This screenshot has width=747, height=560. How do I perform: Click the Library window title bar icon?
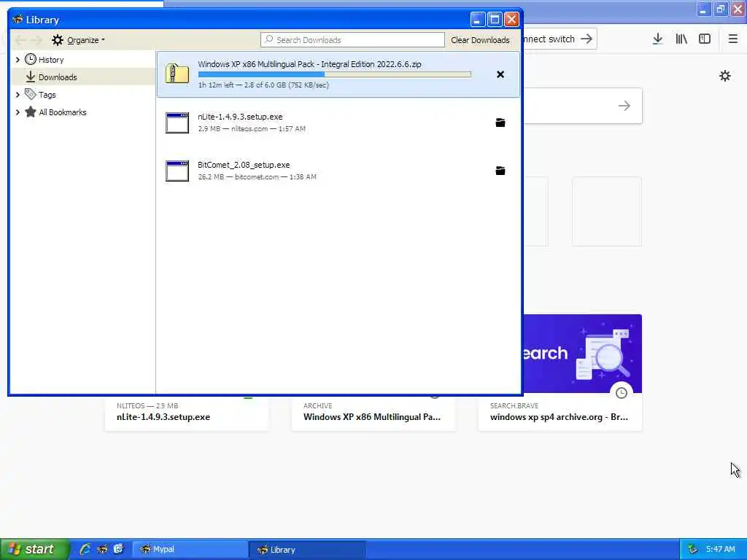click(18, 20)
